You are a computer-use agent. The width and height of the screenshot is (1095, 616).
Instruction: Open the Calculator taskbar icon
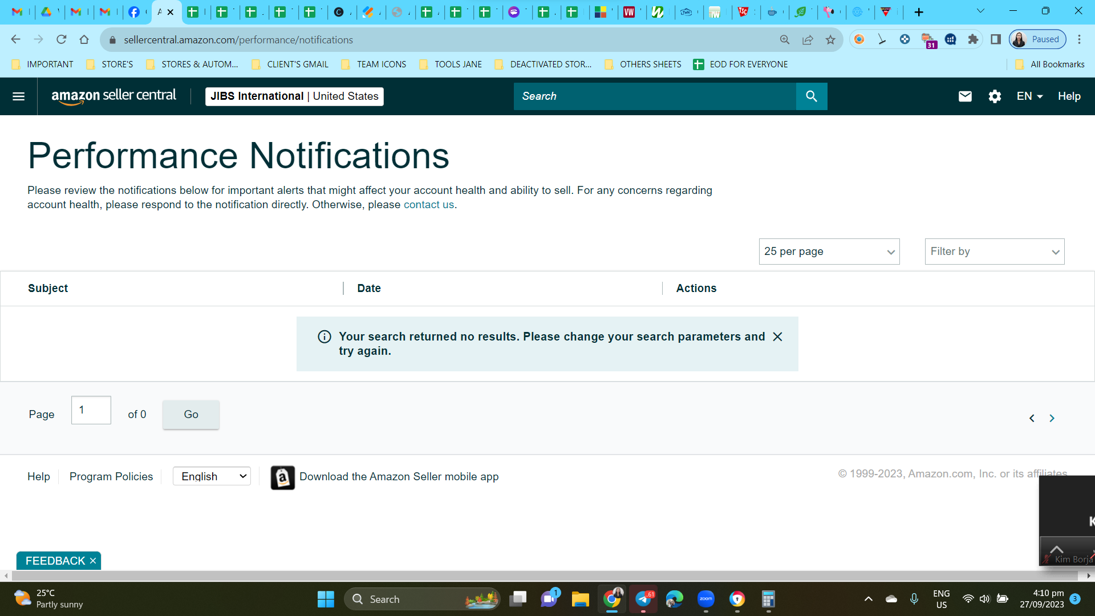coord(768,599)
